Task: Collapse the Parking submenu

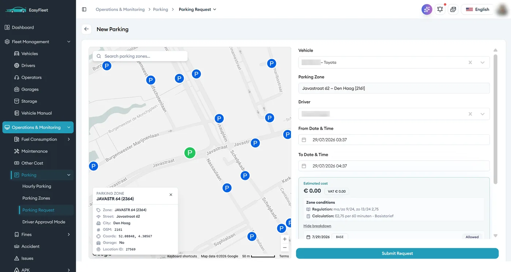Action: click(69, 175)
